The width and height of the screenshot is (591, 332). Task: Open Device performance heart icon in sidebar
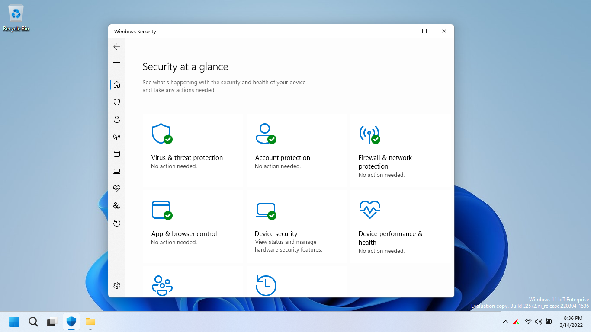(117, 188)
